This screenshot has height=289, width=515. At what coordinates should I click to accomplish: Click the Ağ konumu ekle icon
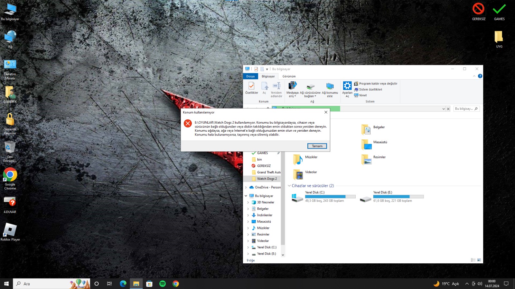click(330, 90)
